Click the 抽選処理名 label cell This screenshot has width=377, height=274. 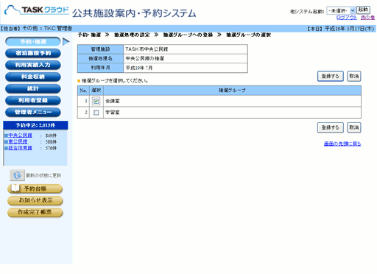[100, 59]
